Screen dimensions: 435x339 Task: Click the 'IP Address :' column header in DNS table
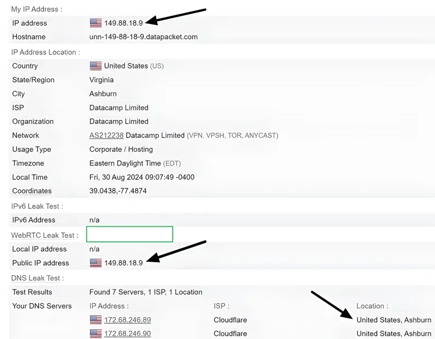[109, 306]
